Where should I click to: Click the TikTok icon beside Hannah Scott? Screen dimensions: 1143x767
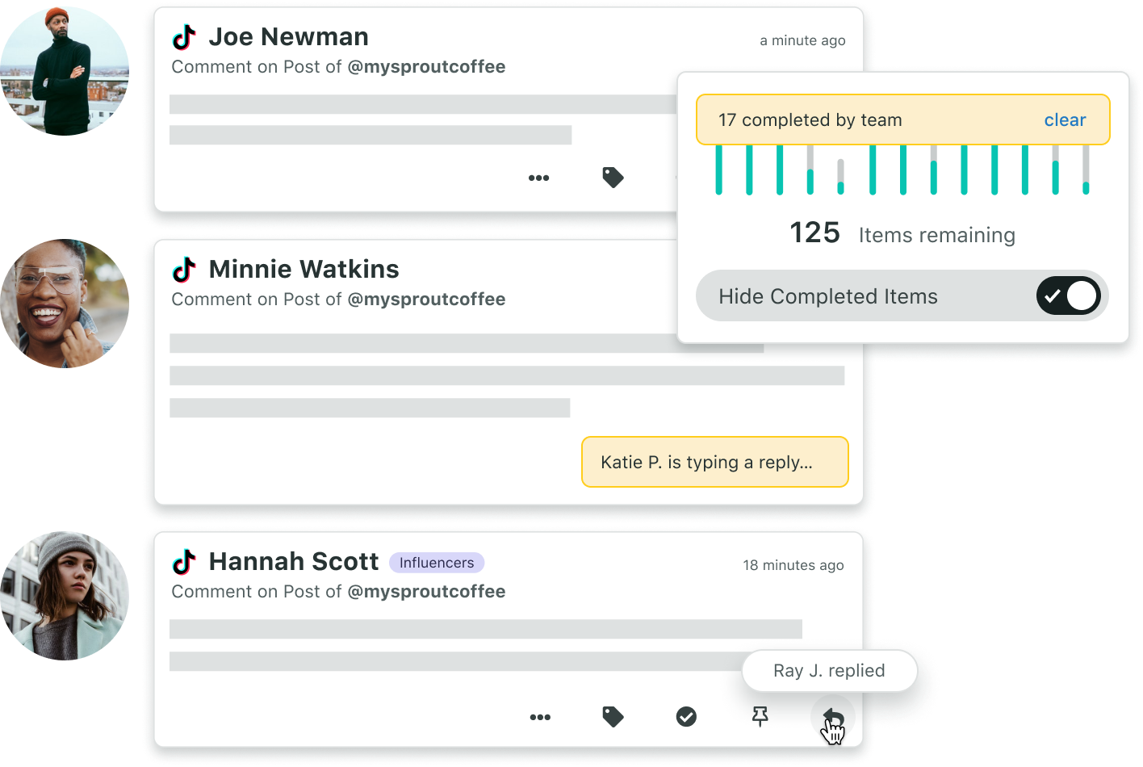click(x=184, y=562)
